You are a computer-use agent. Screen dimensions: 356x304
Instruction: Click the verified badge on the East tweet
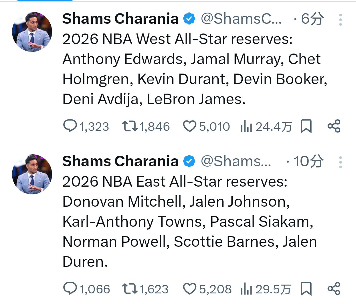pyautogui.click(x=189, y=161)
